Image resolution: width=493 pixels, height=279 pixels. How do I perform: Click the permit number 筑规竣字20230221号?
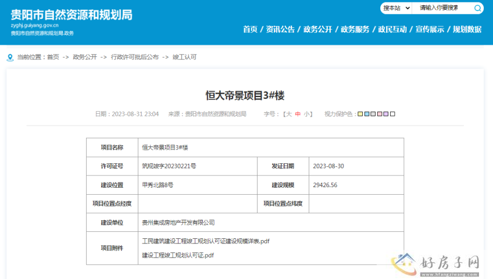point(169,166)
